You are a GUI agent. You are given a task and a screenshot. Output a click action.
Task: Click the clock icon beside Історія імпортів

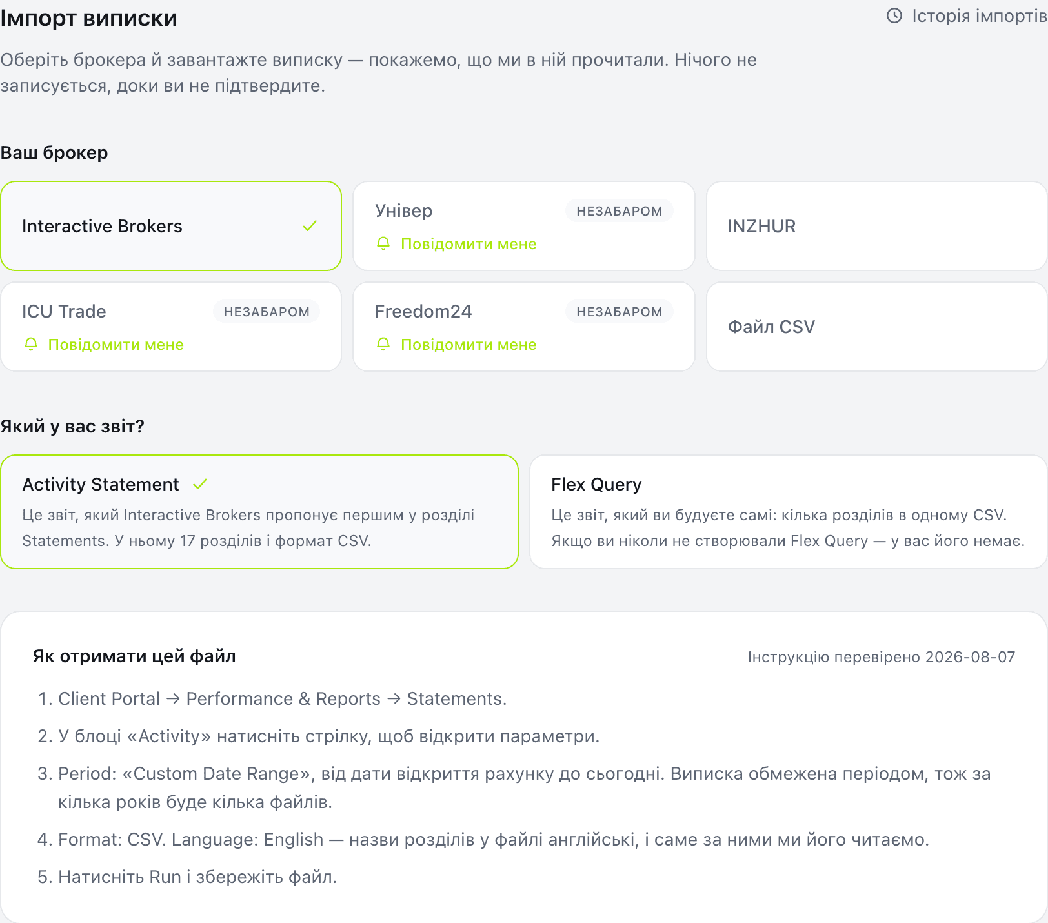point(894,15)
